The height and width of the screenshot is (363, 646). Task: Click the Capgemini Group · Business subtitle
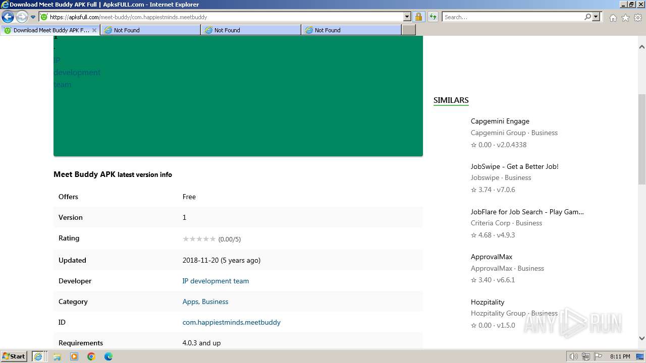point(514,133)
